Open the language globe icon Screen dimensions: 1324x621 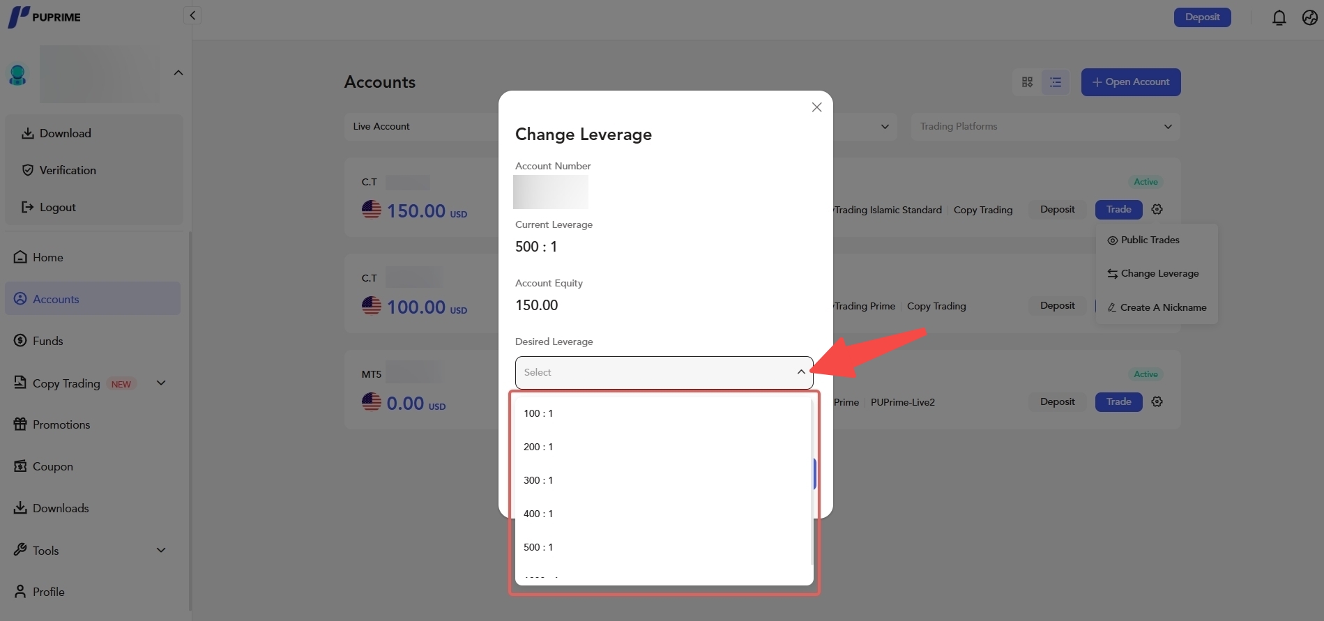click(x=1309, y=17)
